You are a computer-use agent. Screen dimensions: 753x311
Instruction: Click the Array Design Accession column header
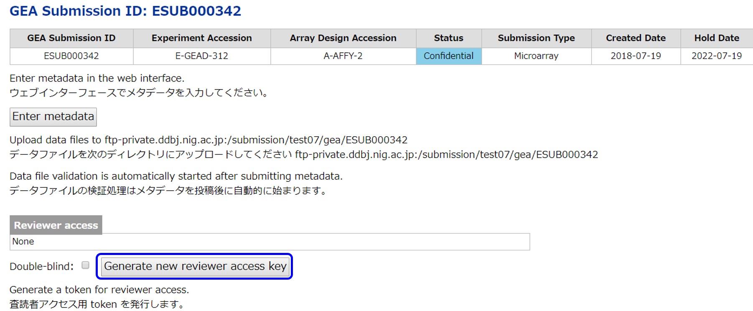click(x=343, y=38)
